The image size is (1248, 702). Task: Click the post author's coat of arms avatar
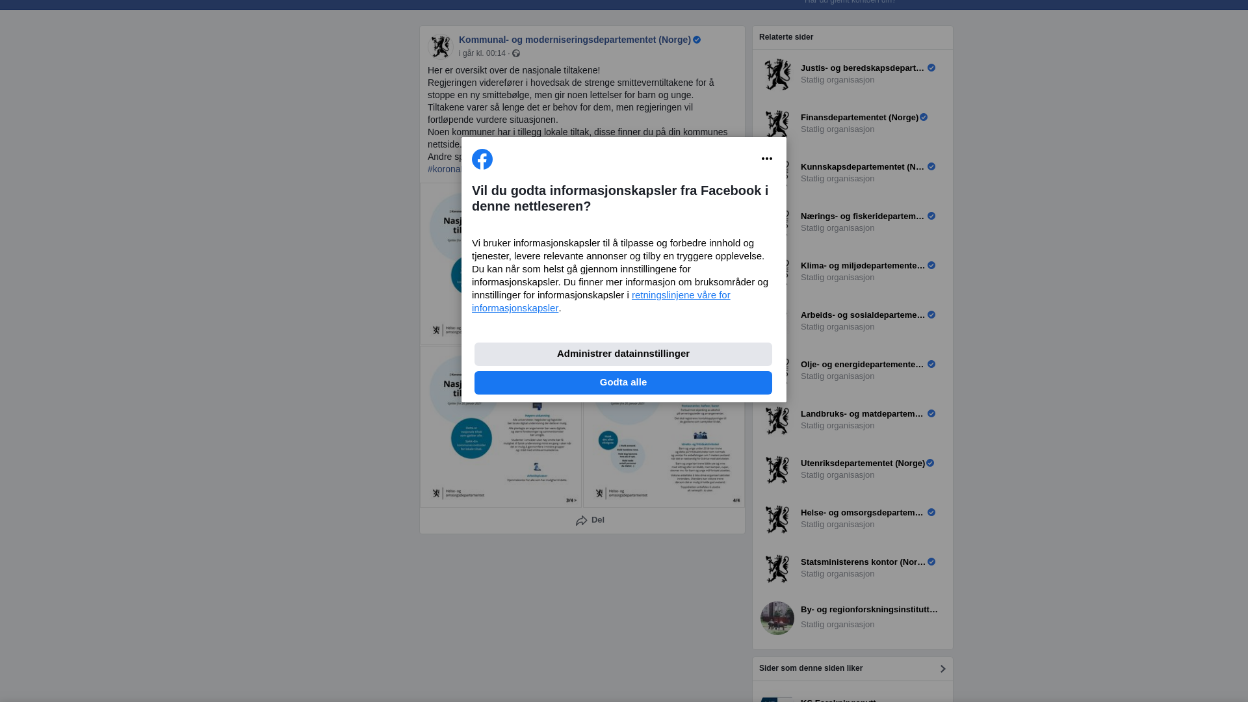(441, 47)
